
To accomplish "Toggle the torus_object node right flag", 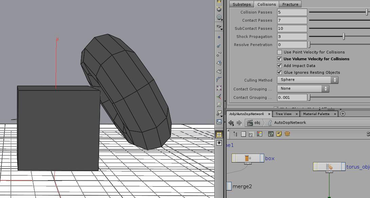I will (x=343, y=167).
